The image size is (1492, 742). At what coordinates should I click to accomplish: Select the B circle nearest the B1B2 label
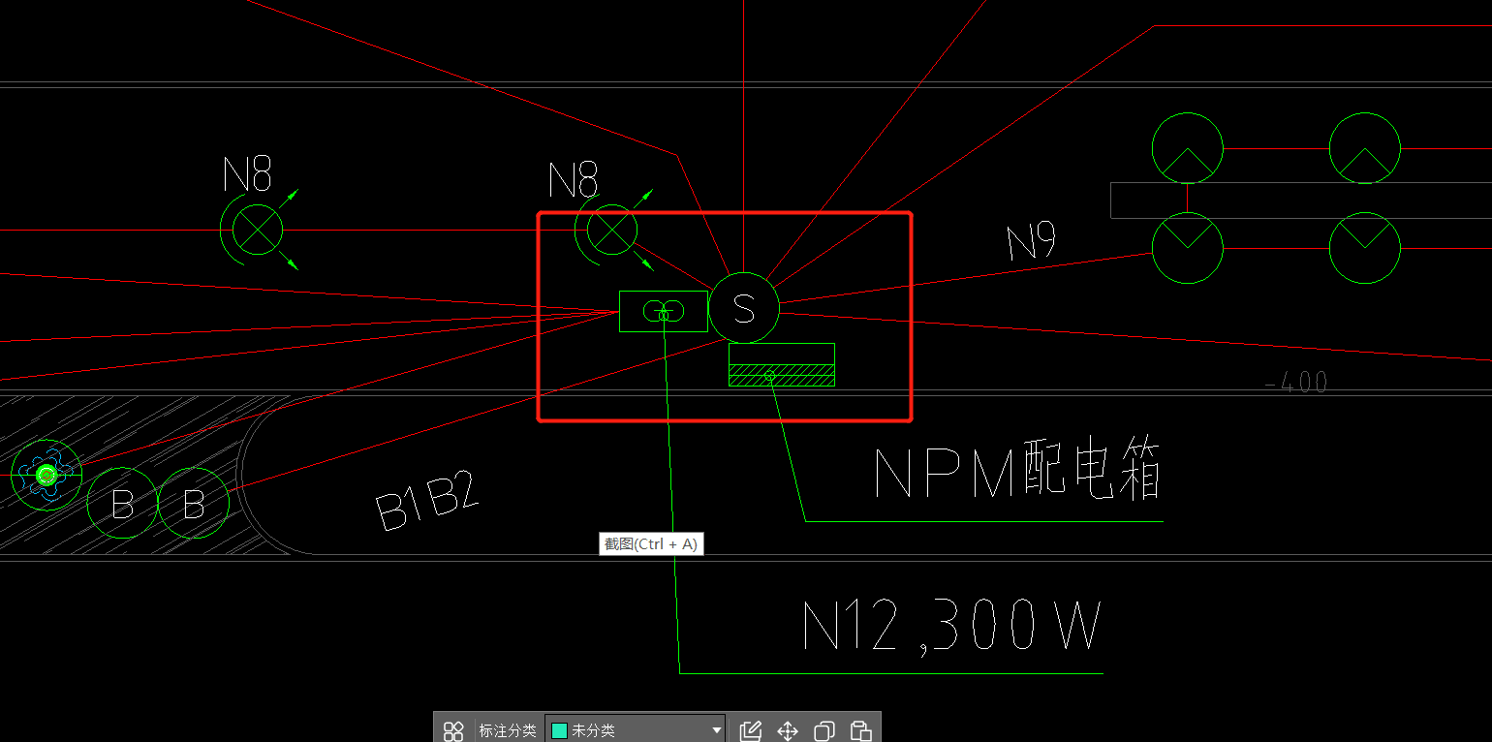pyautogui.click(x=193, y=503)
